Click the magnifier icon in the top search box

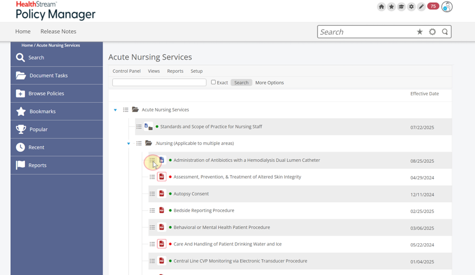click(x=445, y=32)
